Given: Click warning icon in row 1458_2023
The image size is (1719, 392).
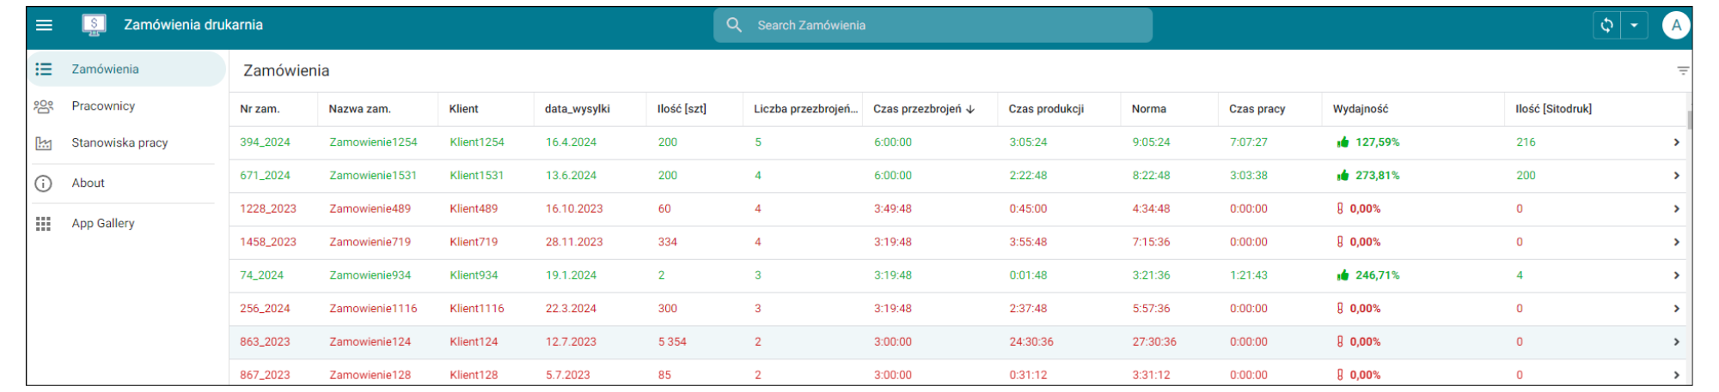Looking at the screenshot, I should (1340, 242).
